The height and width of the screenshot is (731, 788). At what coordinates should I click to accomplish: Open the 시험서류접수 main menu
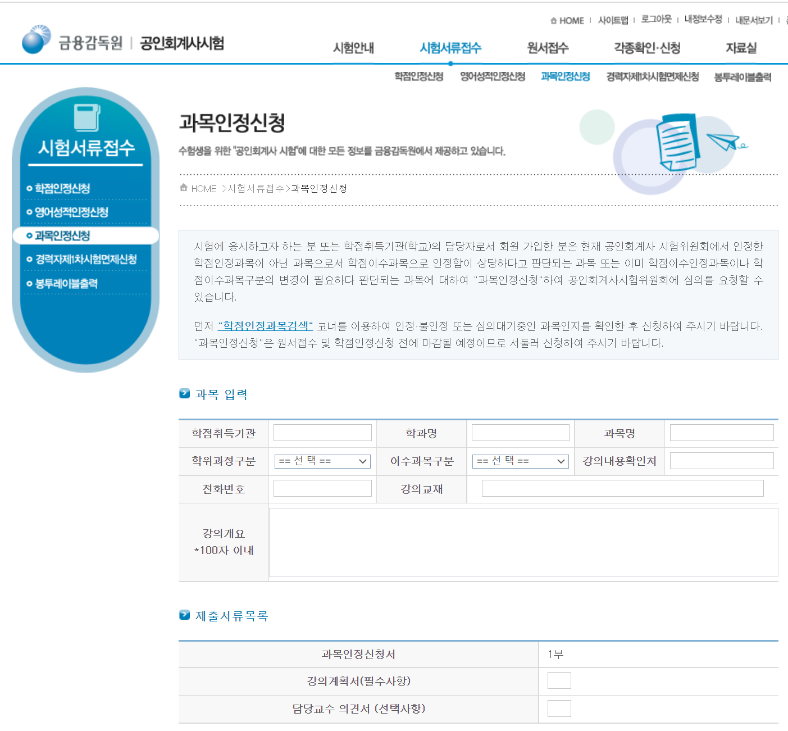450,48
